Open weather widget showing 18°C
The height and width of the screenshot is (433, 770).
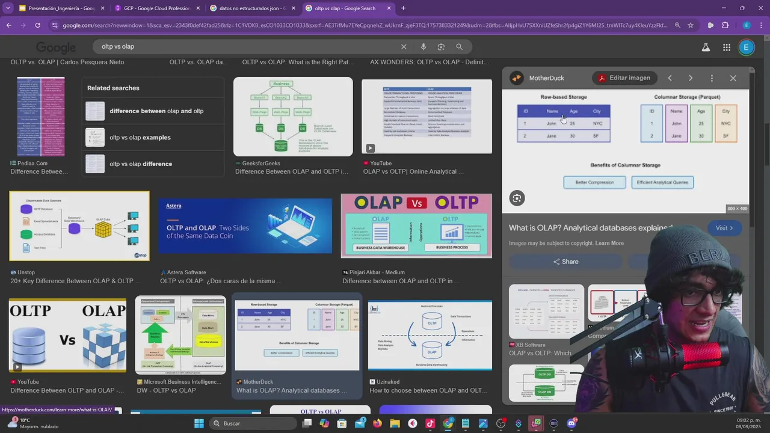click(33, 423)
